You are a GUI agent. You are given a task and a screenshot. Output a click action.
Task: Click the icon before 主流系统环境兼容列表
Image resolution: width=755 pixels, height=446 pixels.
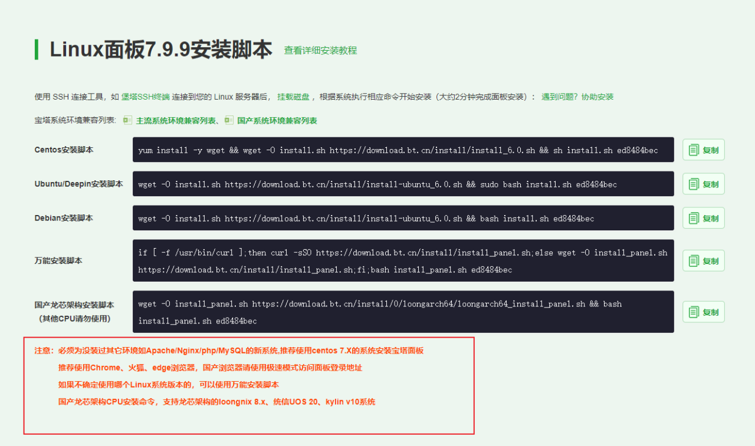click(127, 120)
